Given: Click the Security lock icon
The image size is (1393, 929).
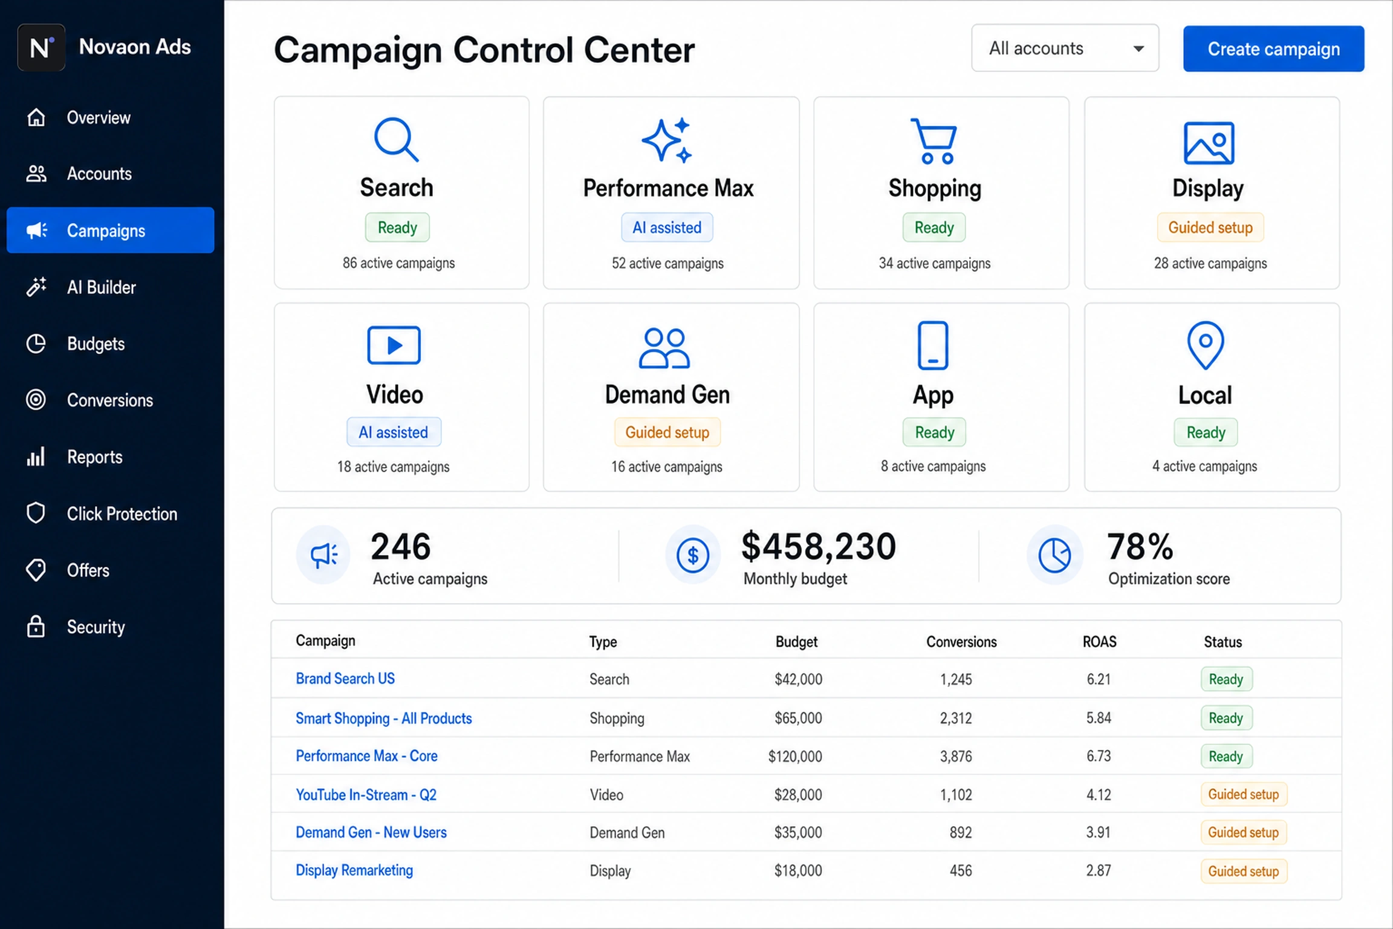Looking at the screenshot, I should pos(36,627).
